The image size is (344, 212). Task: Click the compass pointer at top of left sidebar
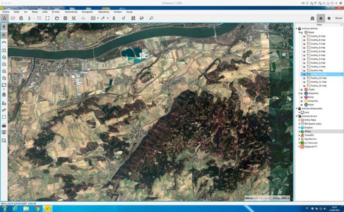(4, 27)
